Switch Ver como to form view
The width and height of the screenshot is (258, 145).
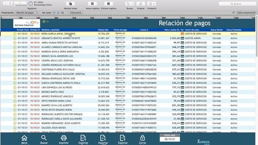coord(54,12)
